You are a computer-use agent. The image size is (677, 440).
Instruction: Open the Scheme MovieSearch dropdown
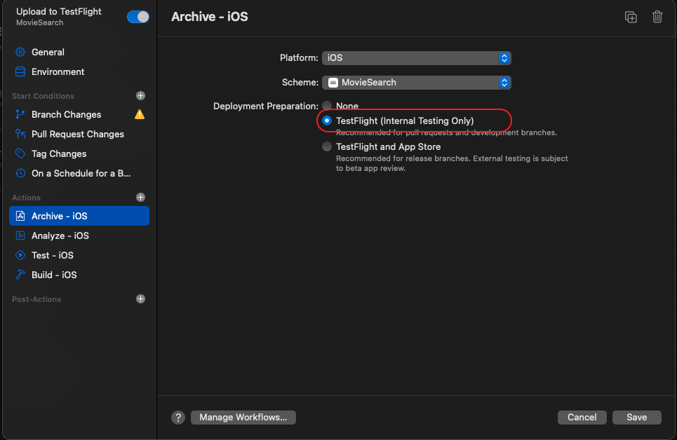click(416, 83)
